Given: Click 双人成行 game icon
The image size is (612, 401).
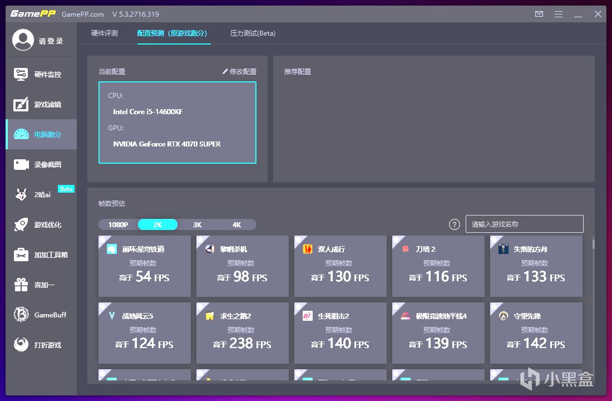Looking at the screenshot, I should [x=308, y=249].
